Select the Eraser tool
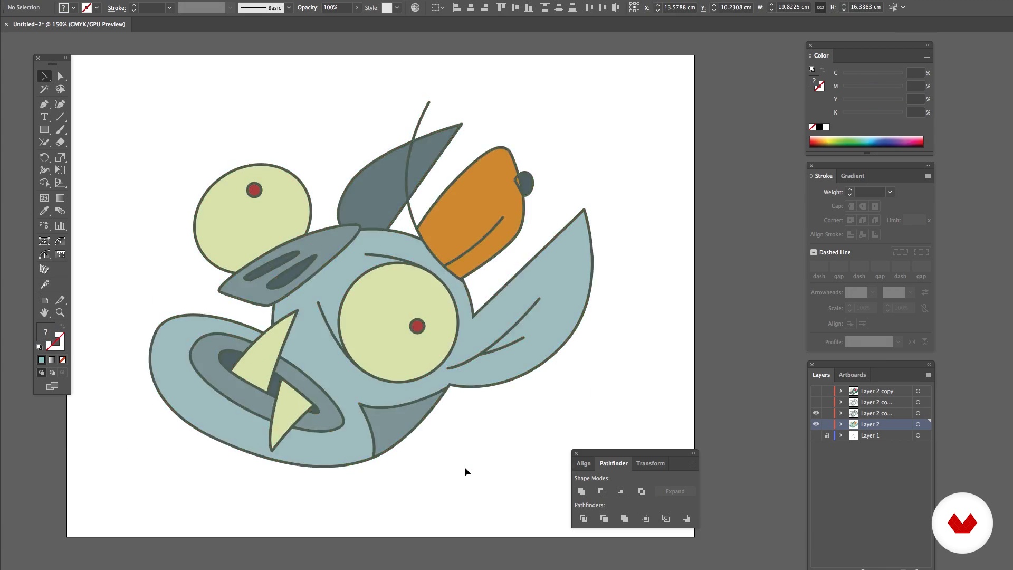The height and width of the screenshot is (570, 1013). coord(60,142)
